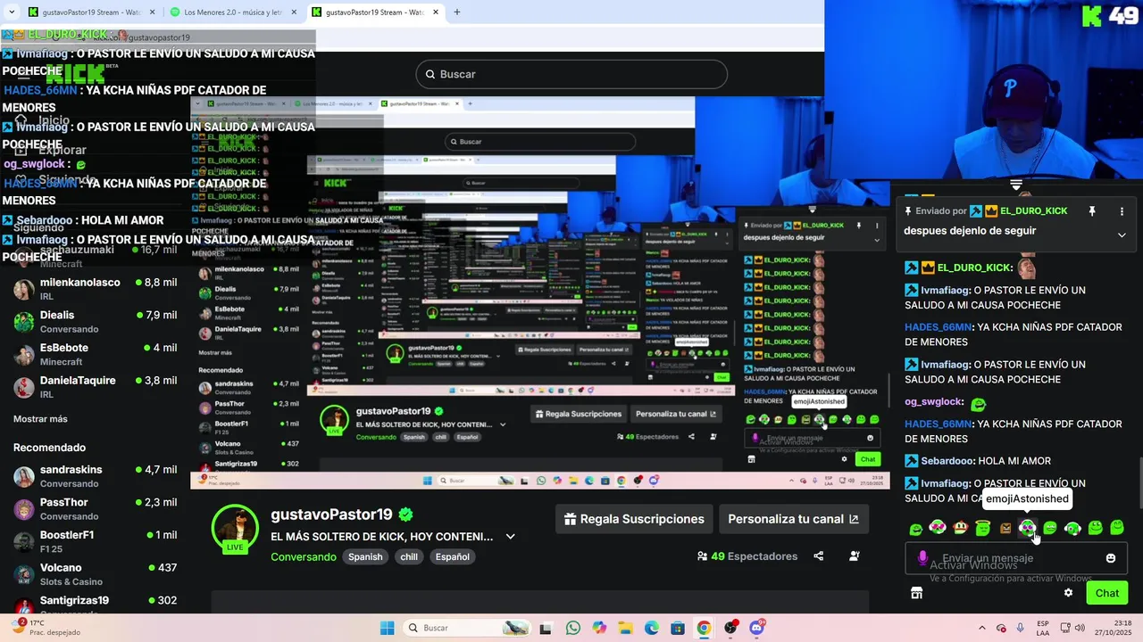Show hidden system tray icons

(982, 628)
